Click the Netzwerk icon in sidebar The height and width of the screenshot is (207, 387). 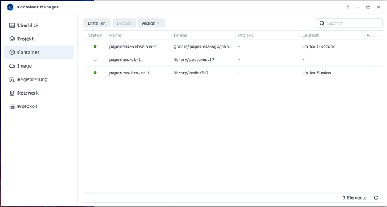12,93
